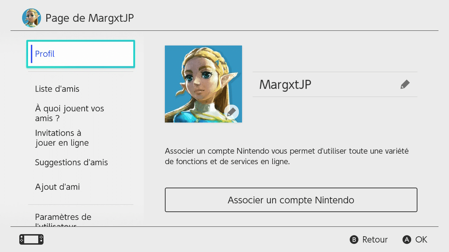Image resolution: width=449 pixels, height=252 pixels.
Task: Click the OK label in the footer
Action: click(x=421, y=239)
